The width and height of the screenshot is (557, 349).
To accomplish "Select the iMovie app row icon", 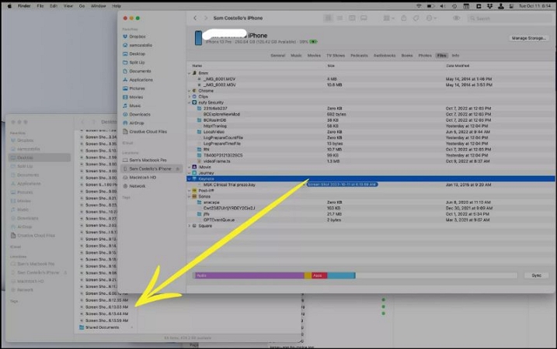I will 194,167.
